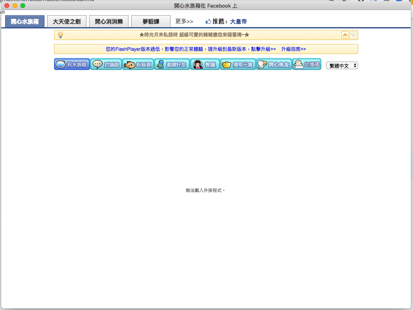
Task: Click the 點擊升級>> Flash upgrade link
Action: [x=263, y=49]
